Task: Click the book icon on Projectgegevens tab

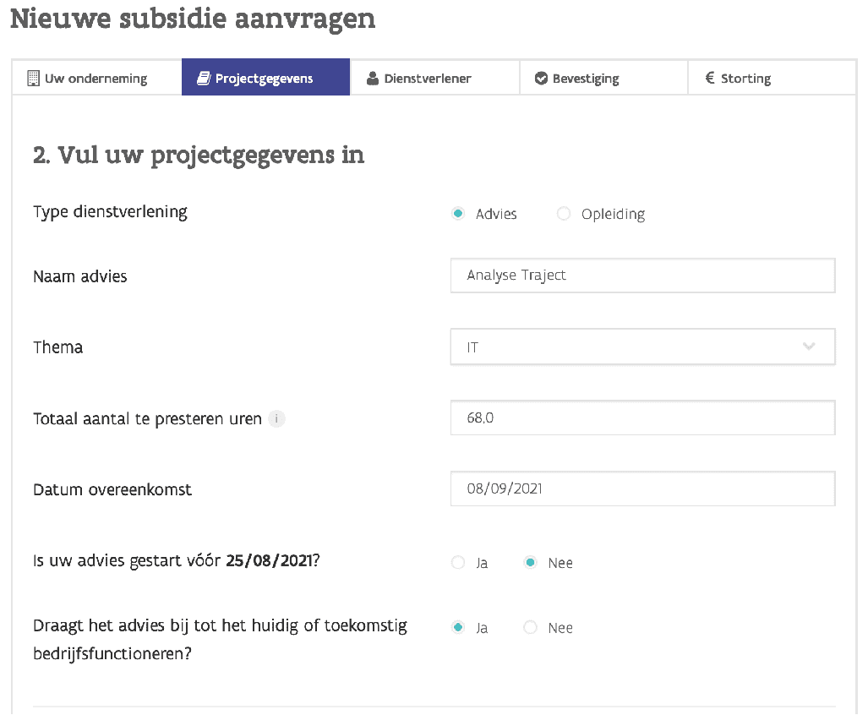Action: click(203, 79)
